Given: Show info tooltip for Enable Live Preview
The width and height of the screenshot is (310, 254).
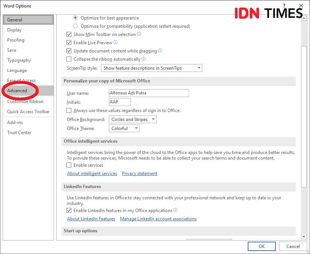Looking at the screenshot, I should tap(116, 42).
